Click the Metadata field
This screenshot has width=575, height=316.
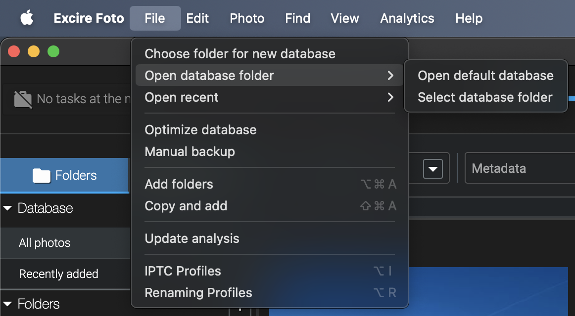(520, 168)
